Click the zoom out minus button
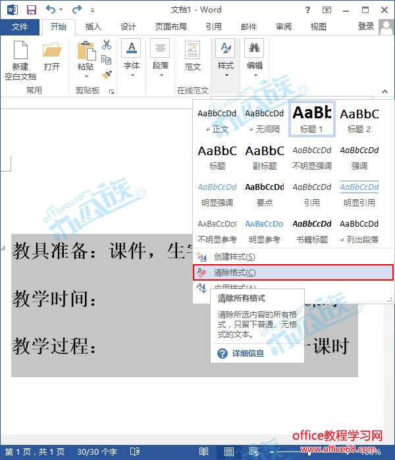 [272, 452]
